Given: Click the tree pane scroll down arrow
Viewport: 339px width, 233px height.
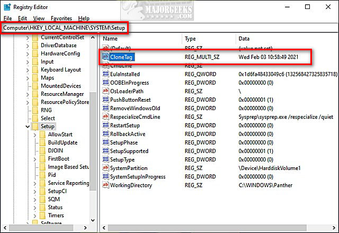Looking at the screenshot, I should 93,220.
